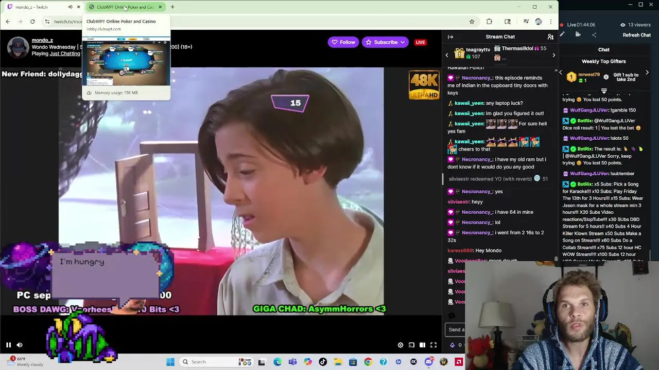This screenshot has height=370, width=659.
Task: Show previous gifter in Stream Chat leaderboard
Action: point(447,54)
